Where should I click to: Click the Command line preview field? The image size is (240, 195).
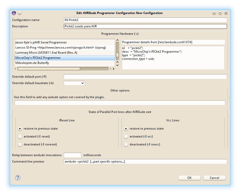145,162
